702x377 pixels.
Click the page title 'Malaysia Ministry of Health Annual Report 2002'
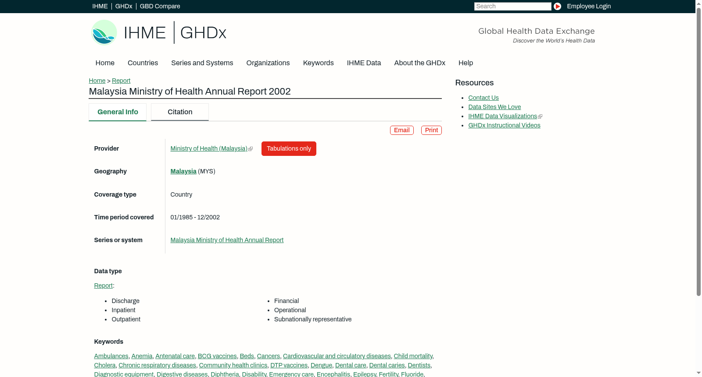pos(190,92)
